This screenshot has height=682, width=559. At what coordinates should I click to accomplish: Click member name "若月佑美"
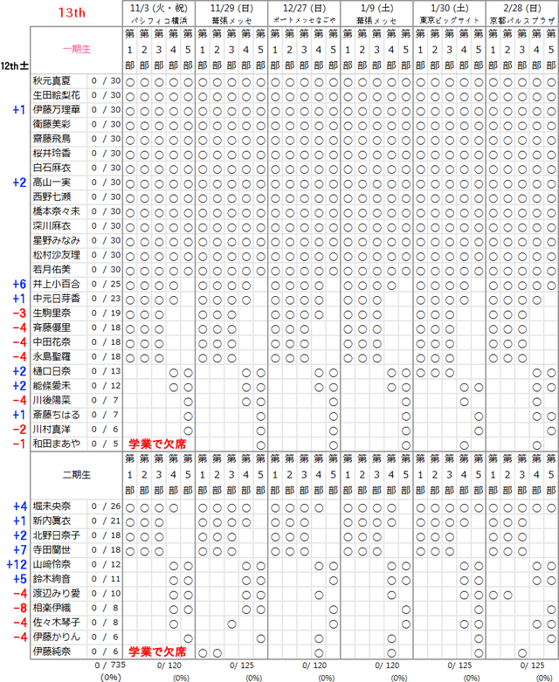coord(52,270)
